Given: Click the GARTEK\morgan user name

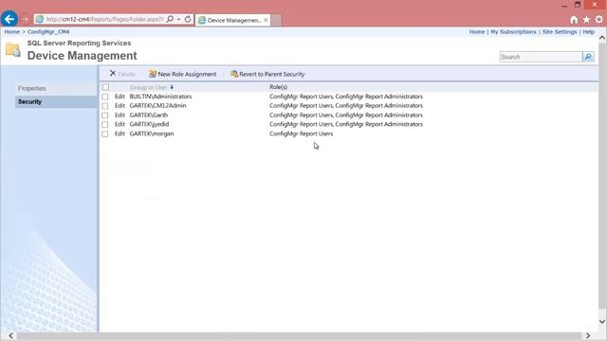Looking at the screenshot, I should click(x=152, y=134).
